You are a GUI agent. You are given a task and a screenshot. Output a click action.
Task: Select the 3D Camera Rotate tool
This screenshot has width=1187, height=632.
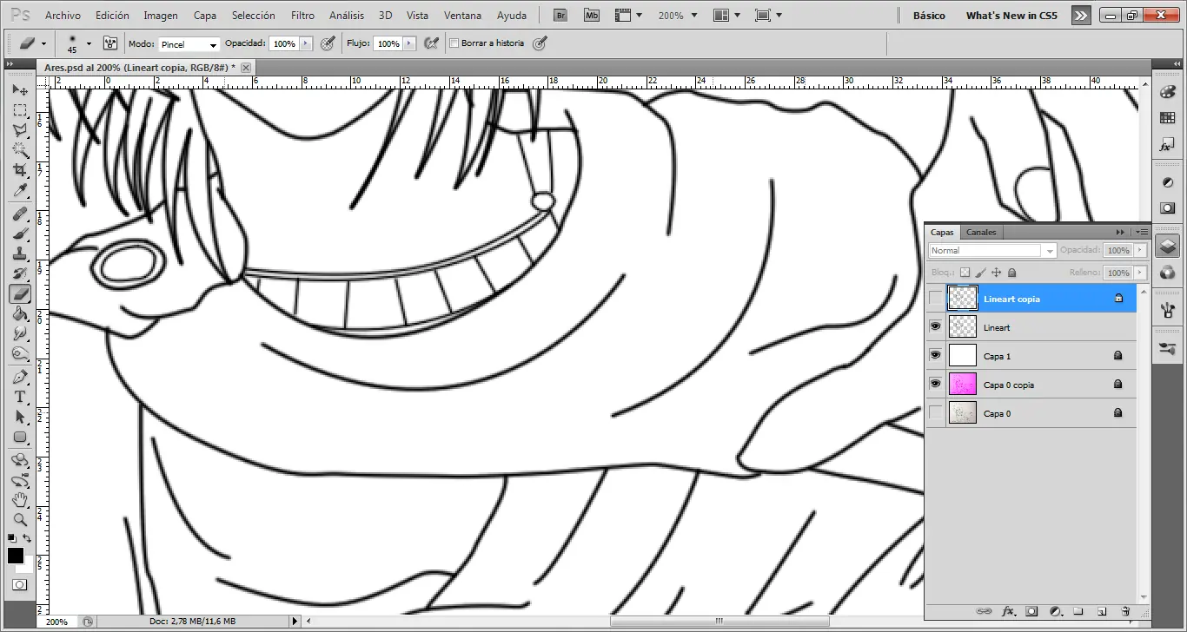tap(20, 480)
